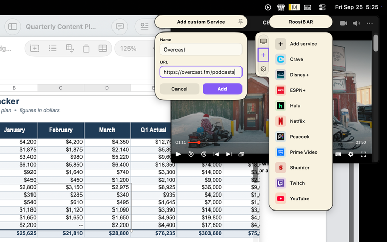Click the Add service plus icon
The height and width of the screenshot is (242, 387).
pos(280,44)
